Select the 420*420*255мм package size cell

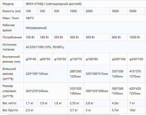point(136,91)
